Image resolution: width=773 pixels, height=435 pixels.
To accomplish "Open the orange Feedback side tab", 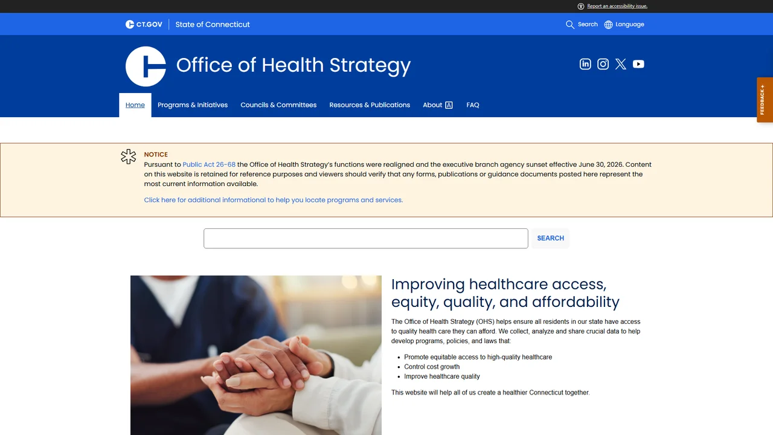I will 765,100.
